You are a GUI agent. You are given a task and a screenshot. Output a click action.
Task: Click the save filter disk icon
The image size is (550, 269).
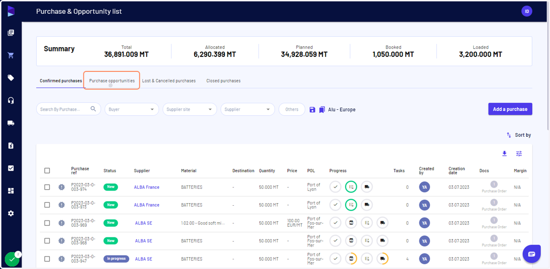(312, 110)
